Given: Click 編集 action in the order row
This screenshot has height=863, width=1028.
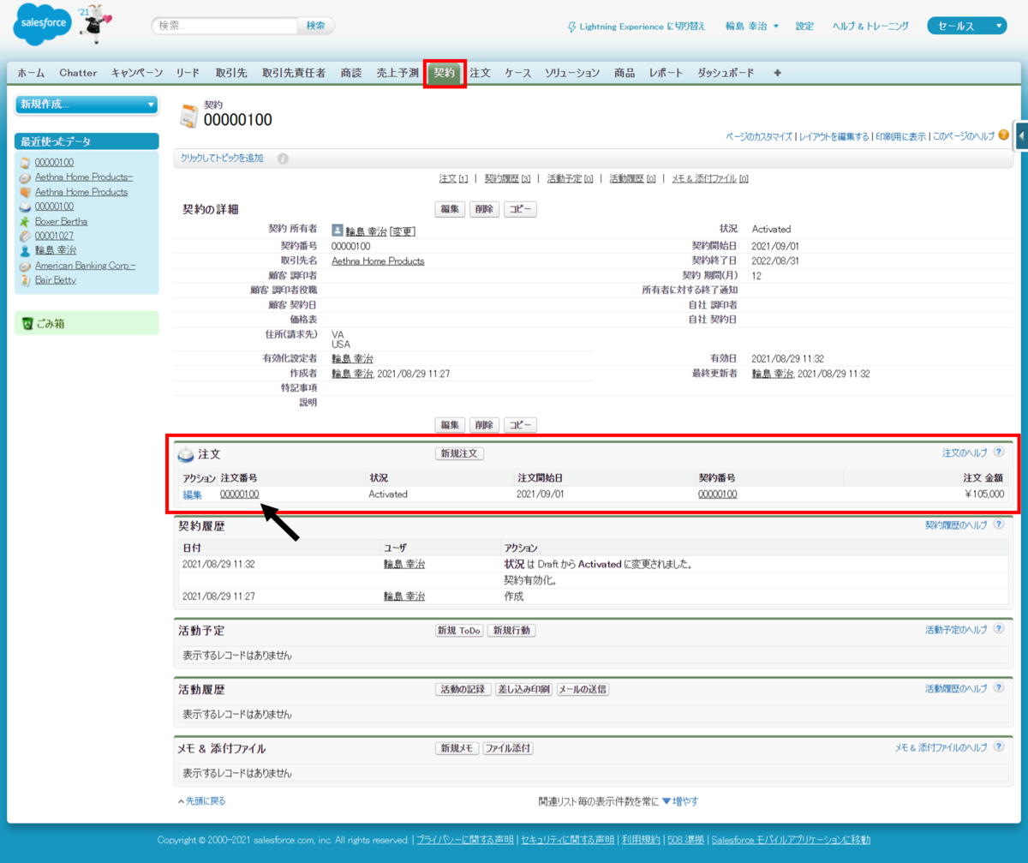Looking at the screenshot, I should [193, 494].
